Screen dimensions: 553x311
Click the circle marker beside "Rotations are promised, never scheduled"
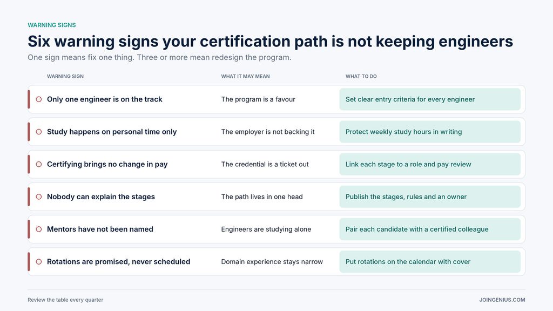[39, 262]
